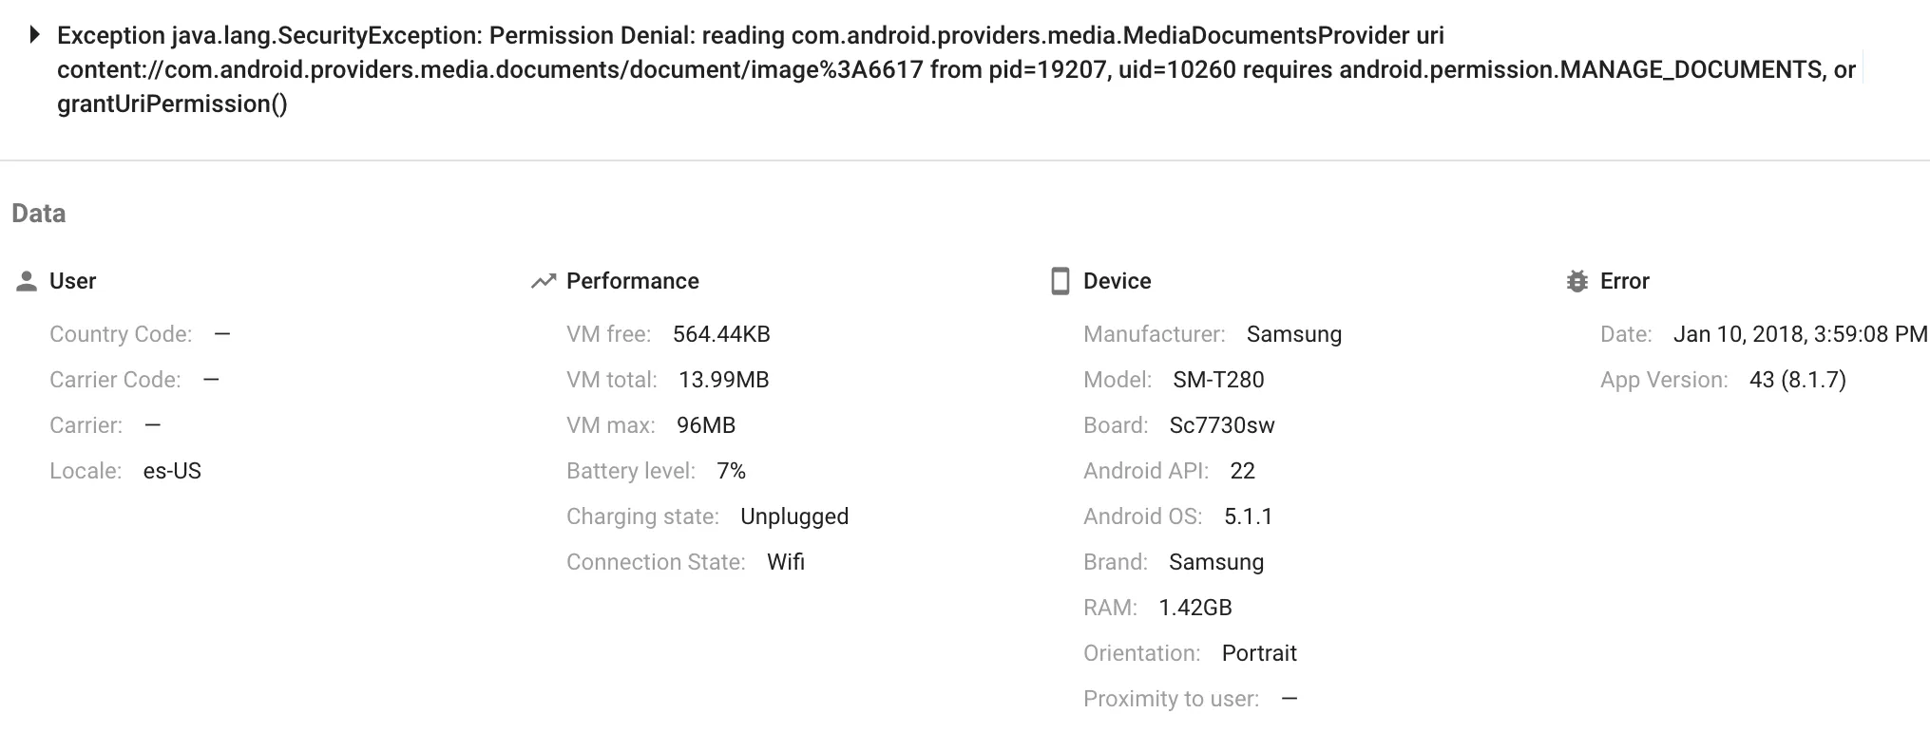Click the Data section heading
This screenshot has width=1930, height=732.
coord(39,214)
